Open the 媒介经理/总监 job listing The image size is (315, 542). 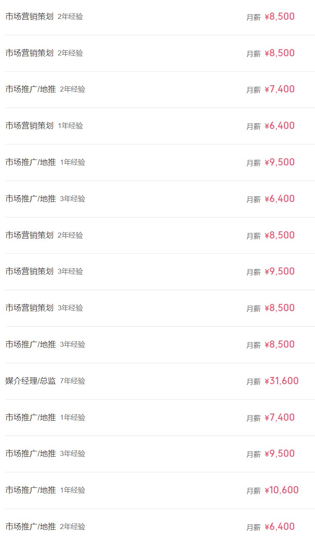[x=31, y=381]
